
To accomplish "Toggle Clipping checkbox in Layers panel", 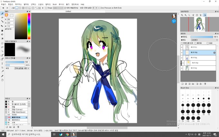I will point(195,43).
